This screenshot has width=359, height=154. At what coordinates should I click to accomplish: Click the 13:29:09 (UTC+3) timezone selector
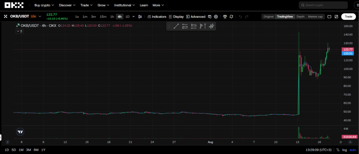318,150
